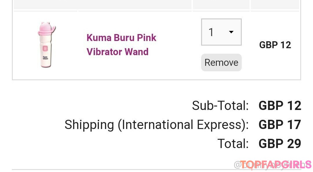Click the total amount GBP 29
Viewport: 313px width, 172px height.
pos(280,144)
